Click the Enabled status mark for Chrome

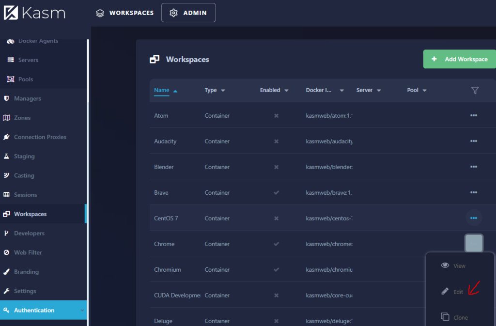[276, 244]
